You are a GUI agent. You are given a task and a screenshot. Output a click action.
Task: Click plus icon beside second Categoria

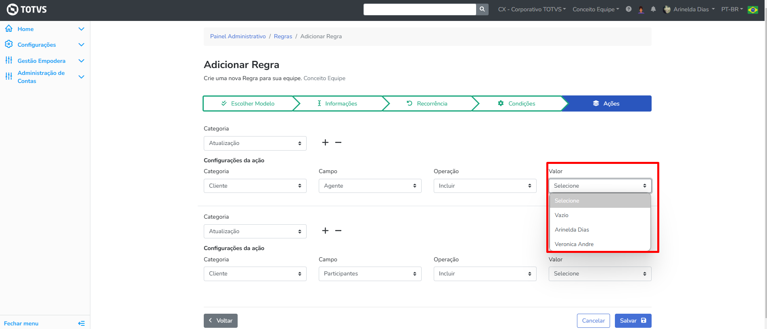(x=325, y=231)
